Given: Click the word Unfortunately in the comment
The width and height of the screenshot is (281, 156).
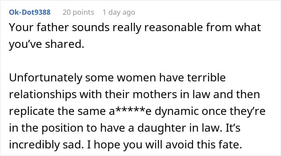Looking at the screenshot, I should tap(45, 78).
